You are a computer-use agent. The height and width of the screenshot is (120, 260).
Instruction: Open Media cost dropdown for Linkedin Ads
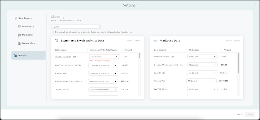[202, 73]
